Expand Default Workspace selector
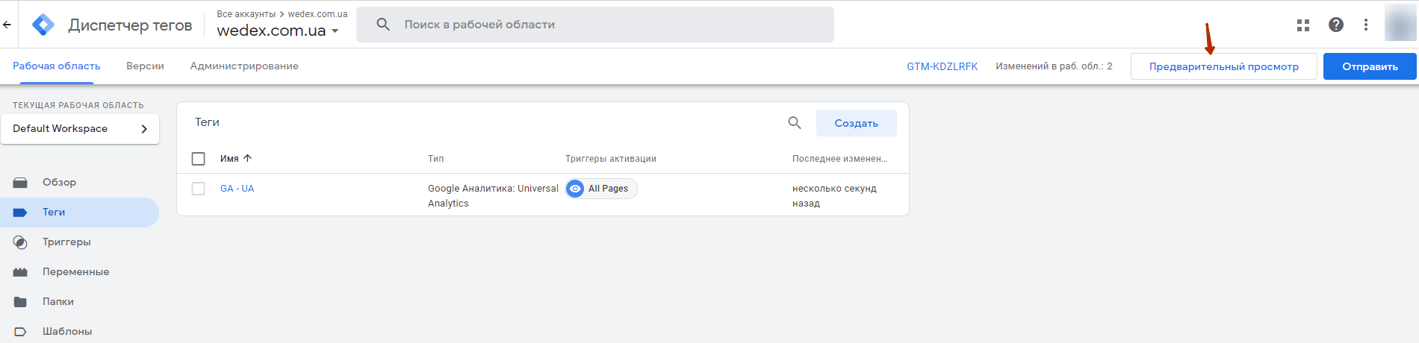The width and height of the screenshot is (1419, 343). (80, 129)
